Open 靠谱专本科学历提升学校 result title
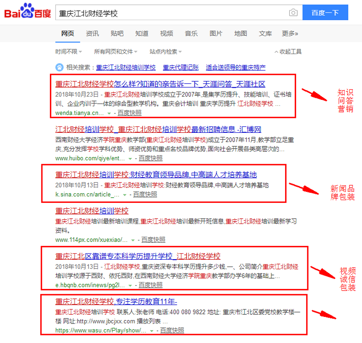 click(138, 256)
